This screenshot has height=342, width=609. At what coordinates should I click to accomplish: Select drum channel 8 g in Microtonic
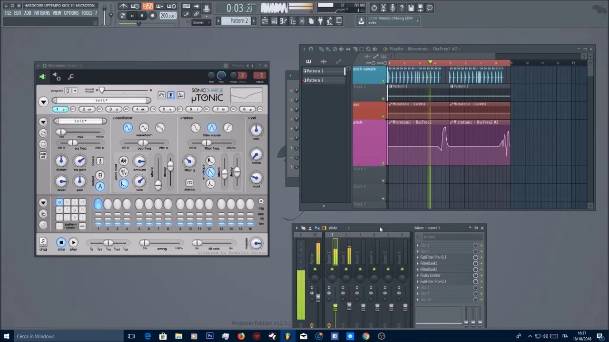coord(247,109)
